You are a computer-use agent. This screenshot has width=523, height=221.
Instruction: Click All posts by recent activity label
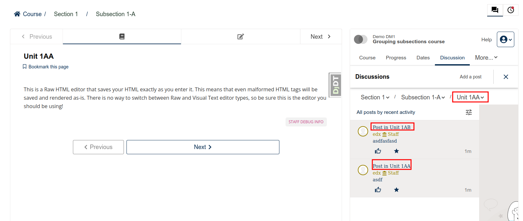tap(386, 112)
